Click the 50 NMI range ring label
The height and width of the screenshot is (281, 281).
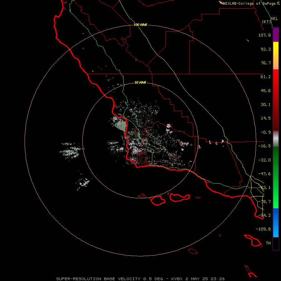pos(140,83)
